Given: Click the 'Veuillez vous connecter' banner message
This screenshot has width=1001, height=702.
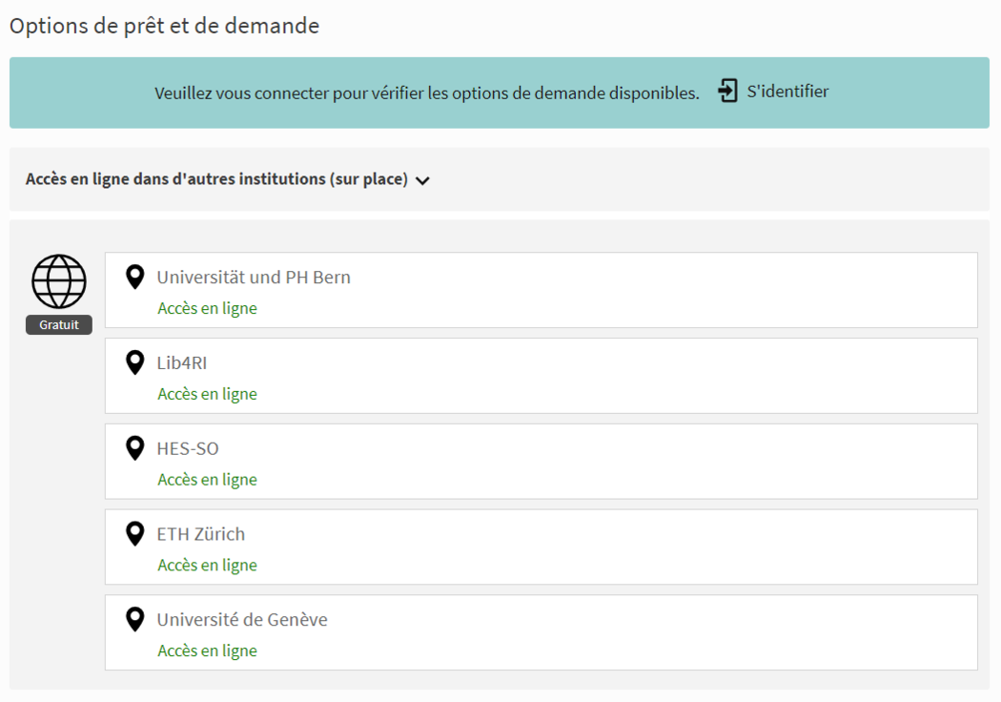Looking at the screenshot, I should [427, 93].
